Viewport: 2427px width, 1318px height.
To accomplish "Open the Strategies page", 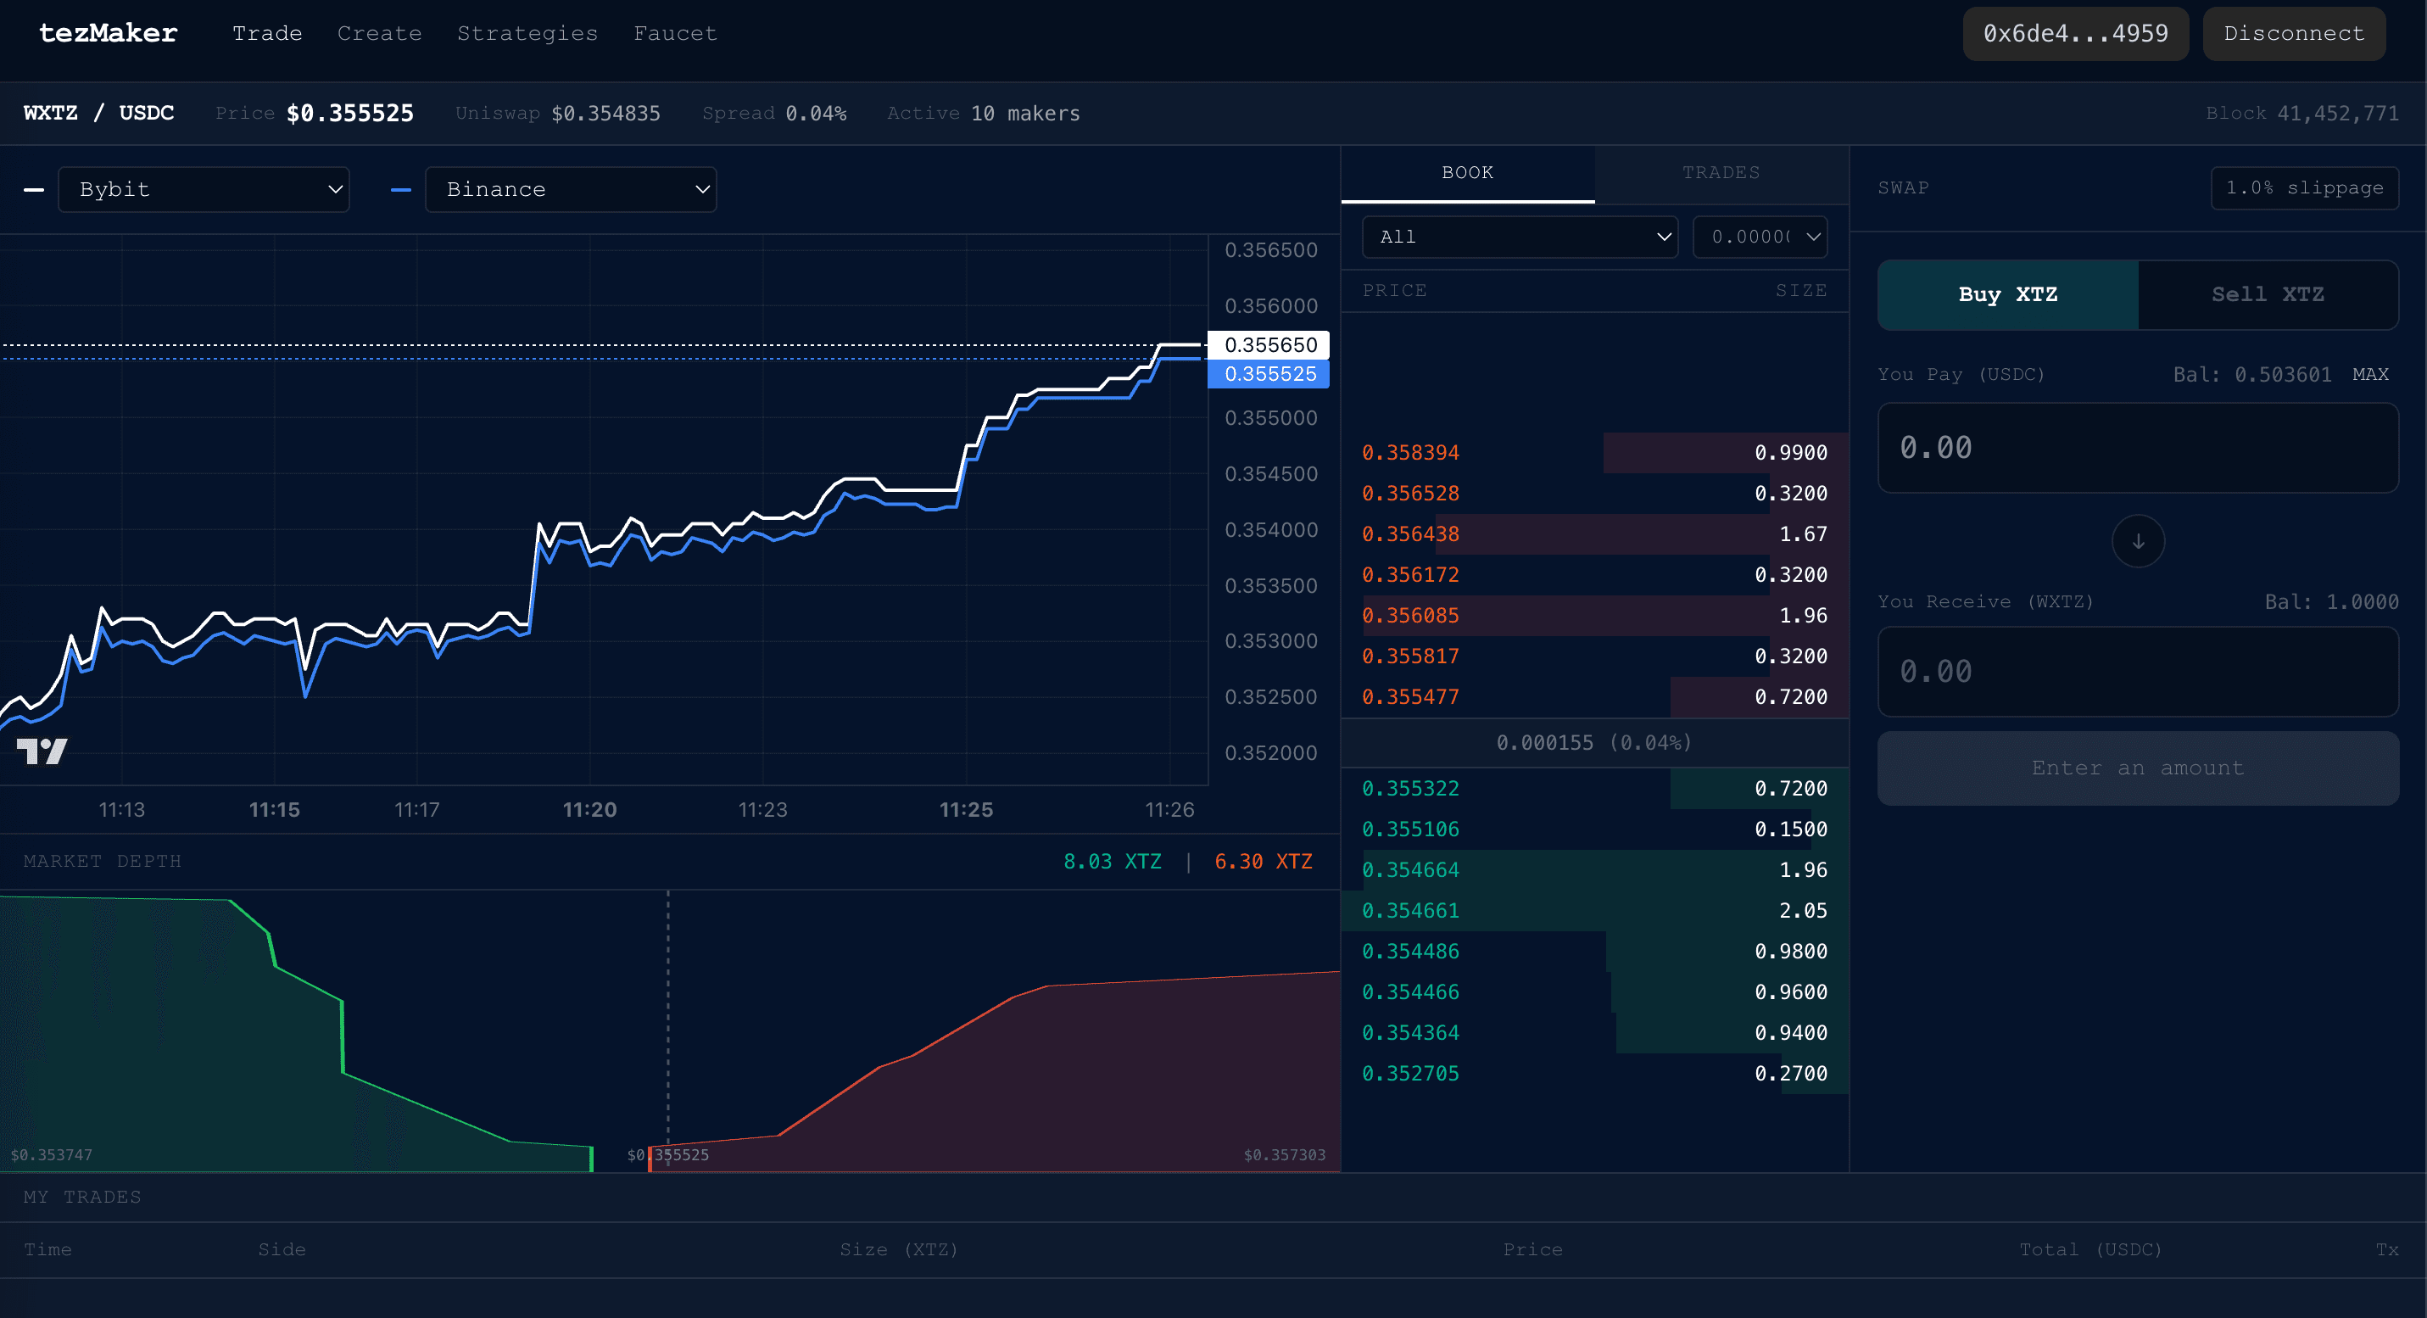I will (x=527, y=33).
